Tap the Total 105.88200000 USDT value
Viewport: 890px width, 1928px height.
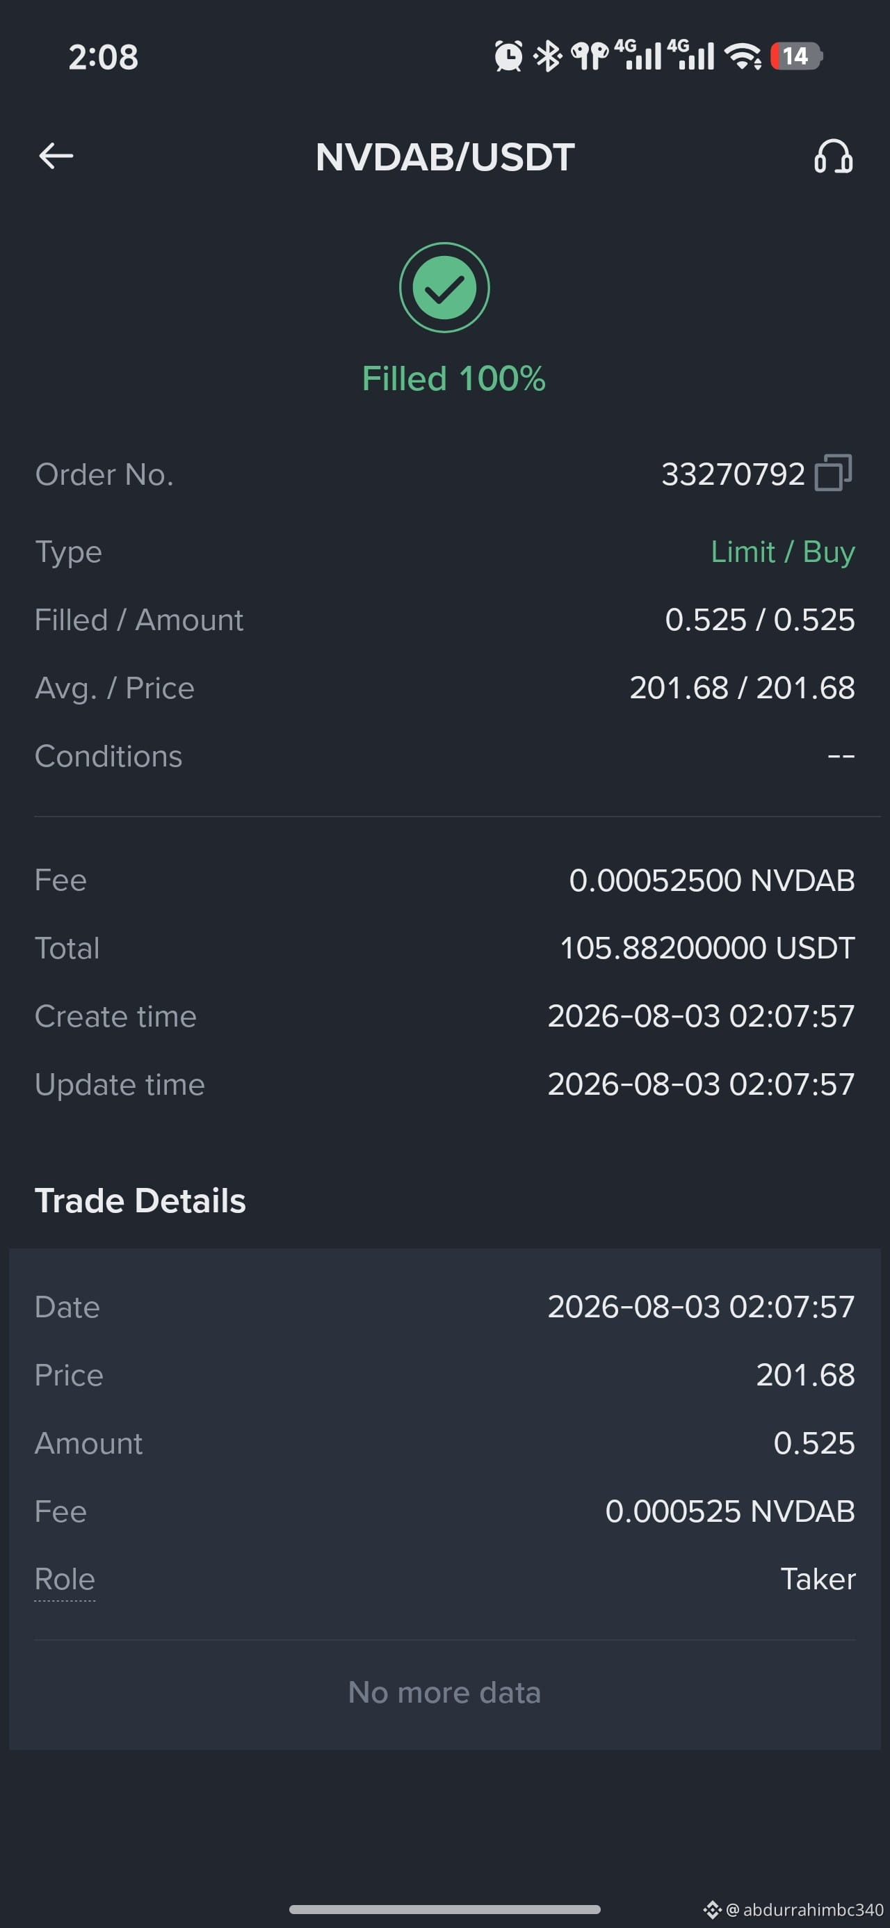[707, 948]
